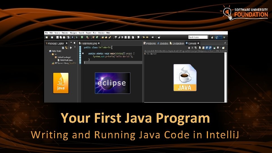This screenshot has height=153, width=272.
Task: Click the New Java Package toolbar icon
Action: (x=93, y=37)
